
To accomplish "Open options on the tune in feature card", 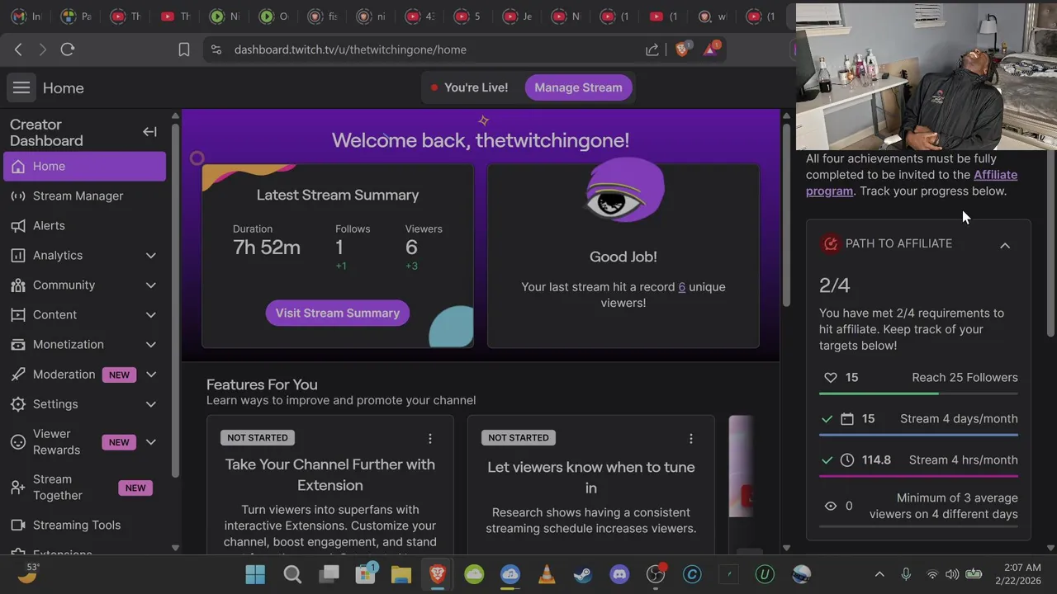I will pos(690,438).
